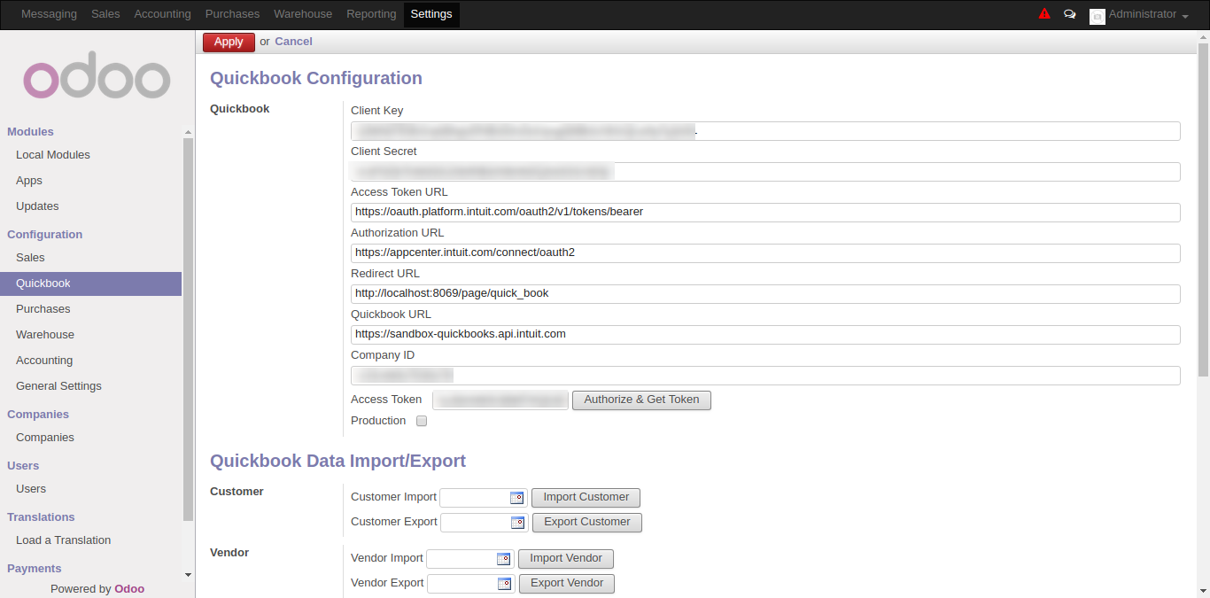Click into the Authorization URL field
This screenshot has width=1210, height=598.
point(765,253)
